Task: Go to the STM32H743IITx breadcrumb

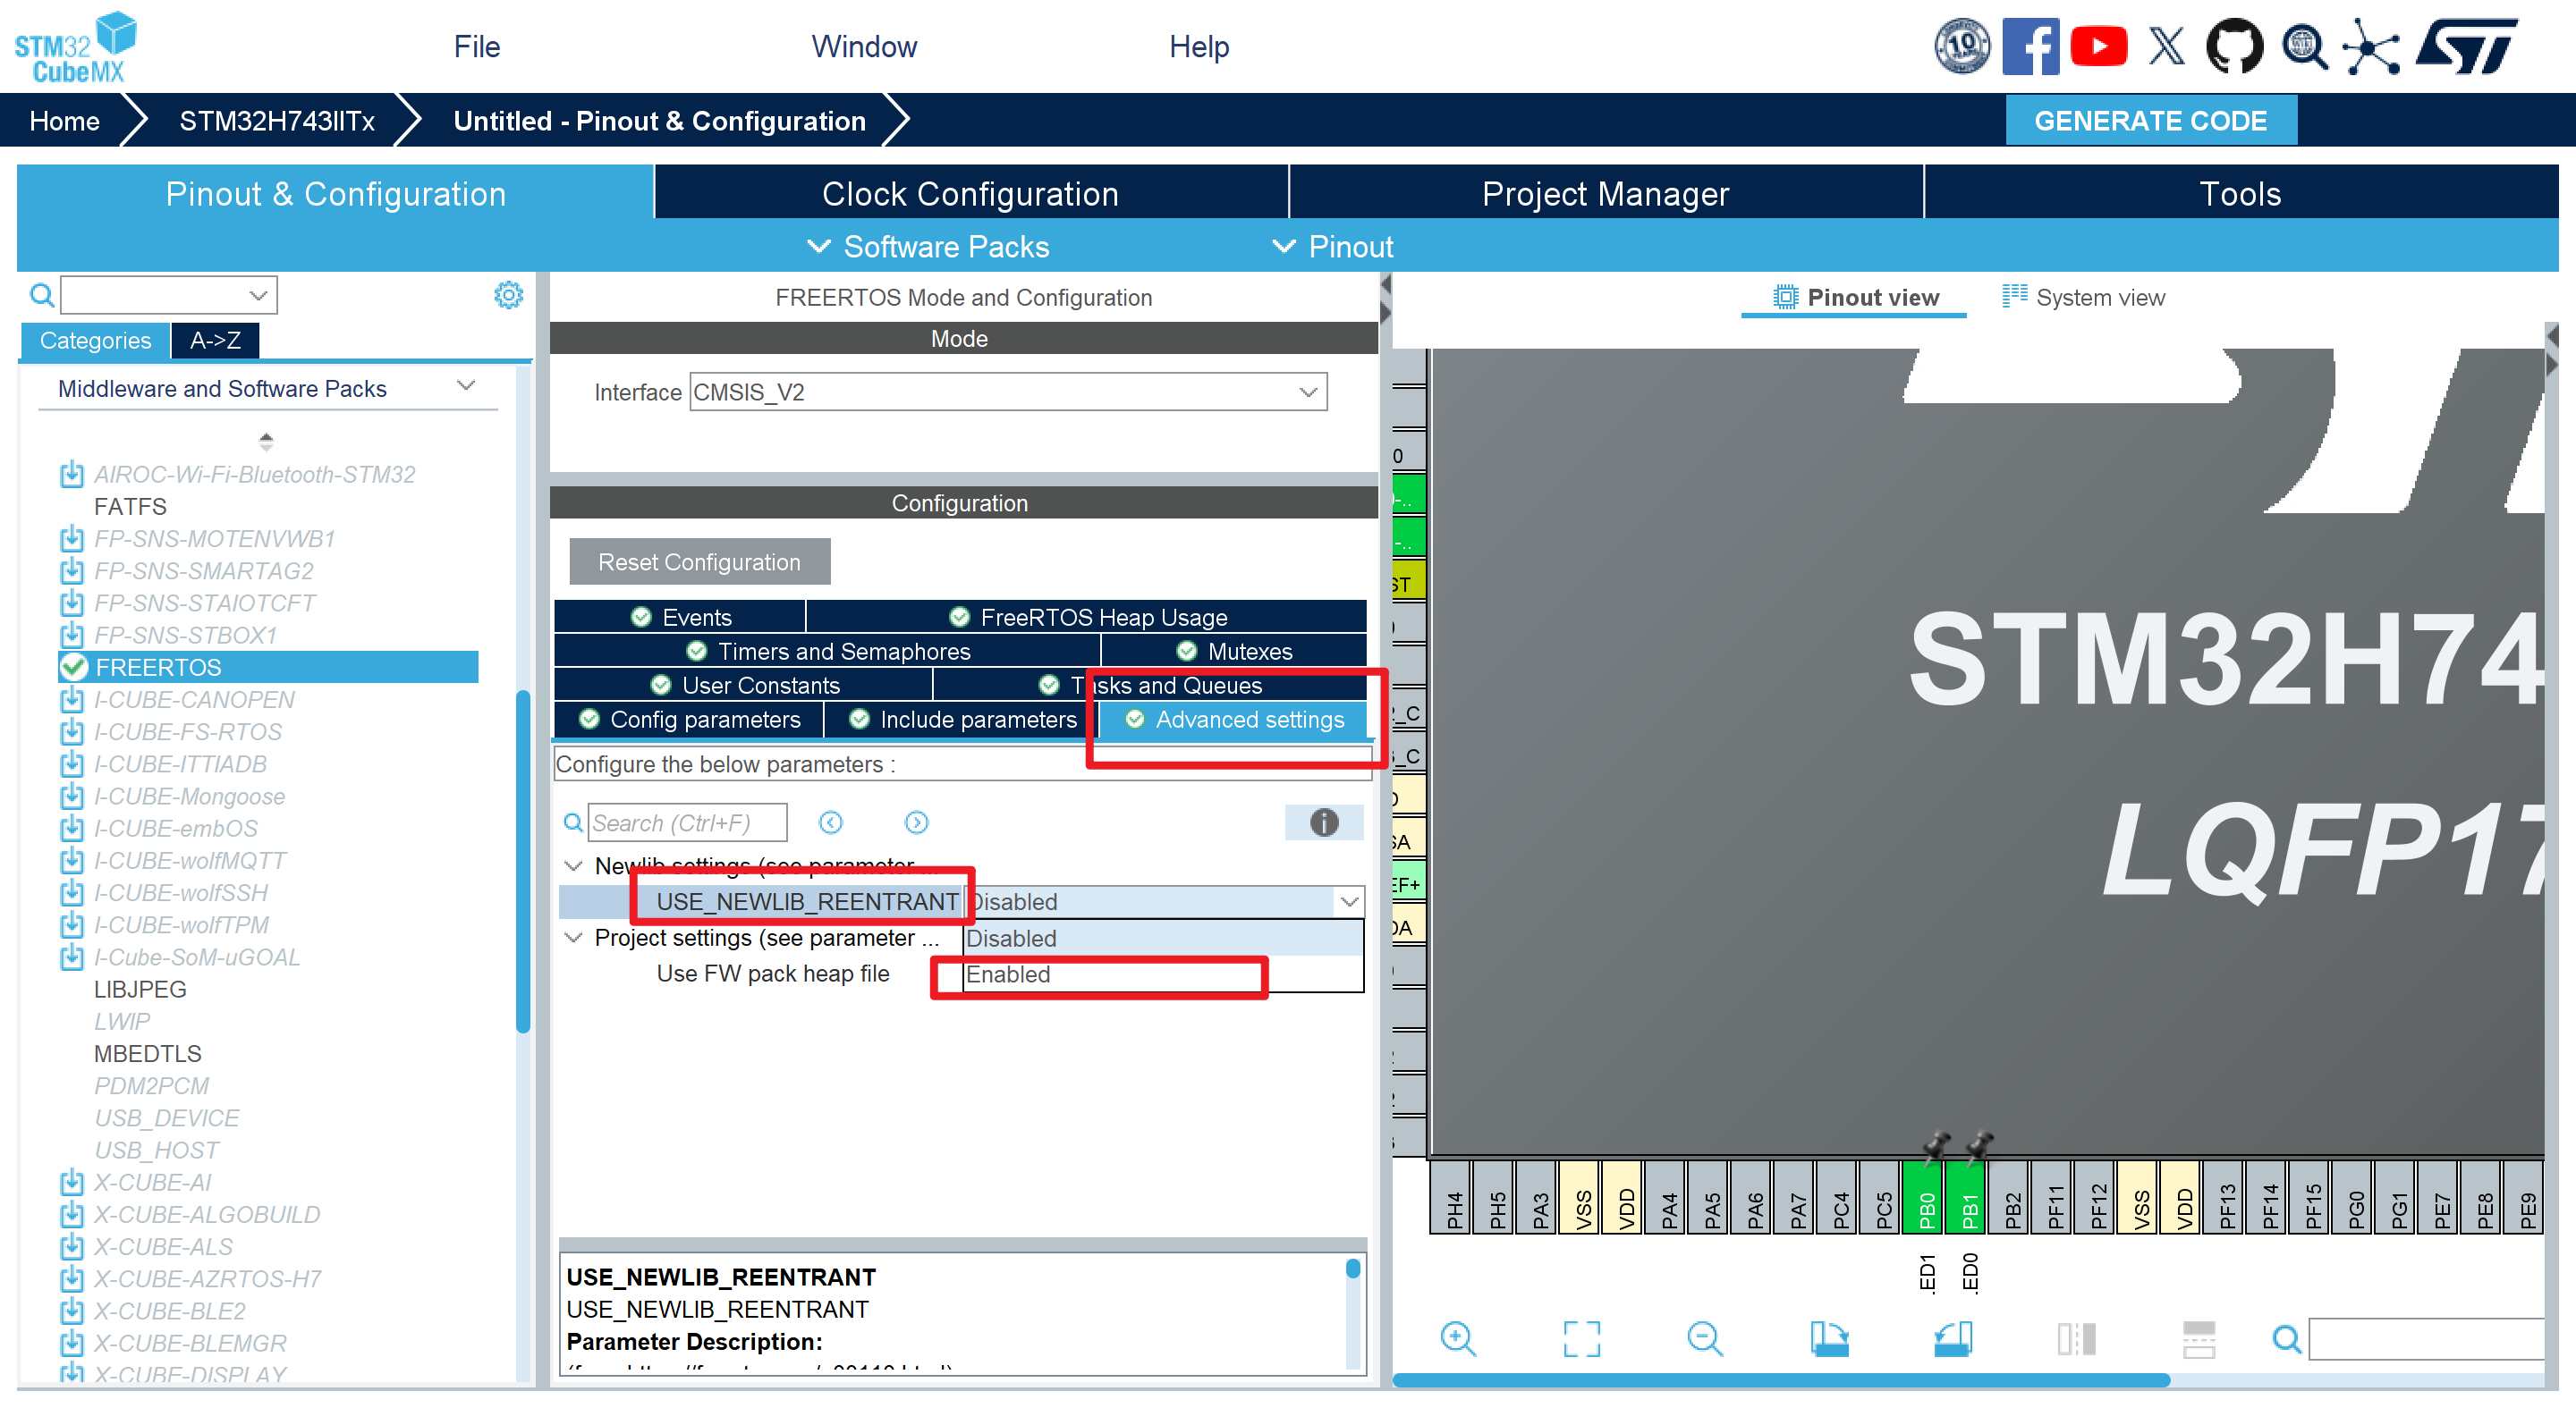Action: pyautogui.click(x=277, y=121)
